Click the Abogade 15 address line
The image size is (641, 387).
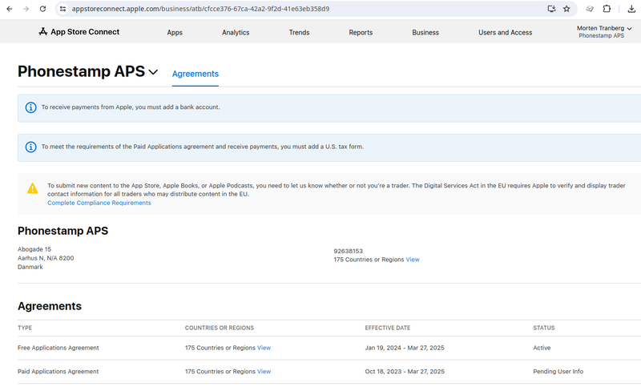tap(34, 249)
